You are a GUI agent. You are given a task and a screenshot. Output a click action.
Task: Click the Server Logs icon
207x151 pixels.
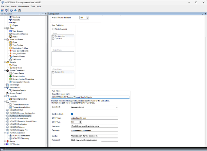pos(8,85)
